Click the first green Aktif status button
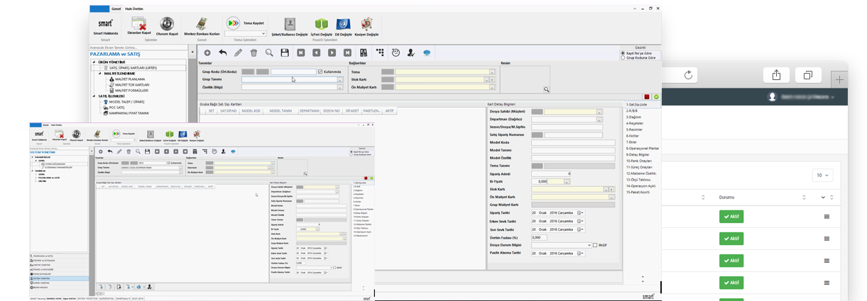The width and height of the screenshot is (867, 301). point(731,216)
